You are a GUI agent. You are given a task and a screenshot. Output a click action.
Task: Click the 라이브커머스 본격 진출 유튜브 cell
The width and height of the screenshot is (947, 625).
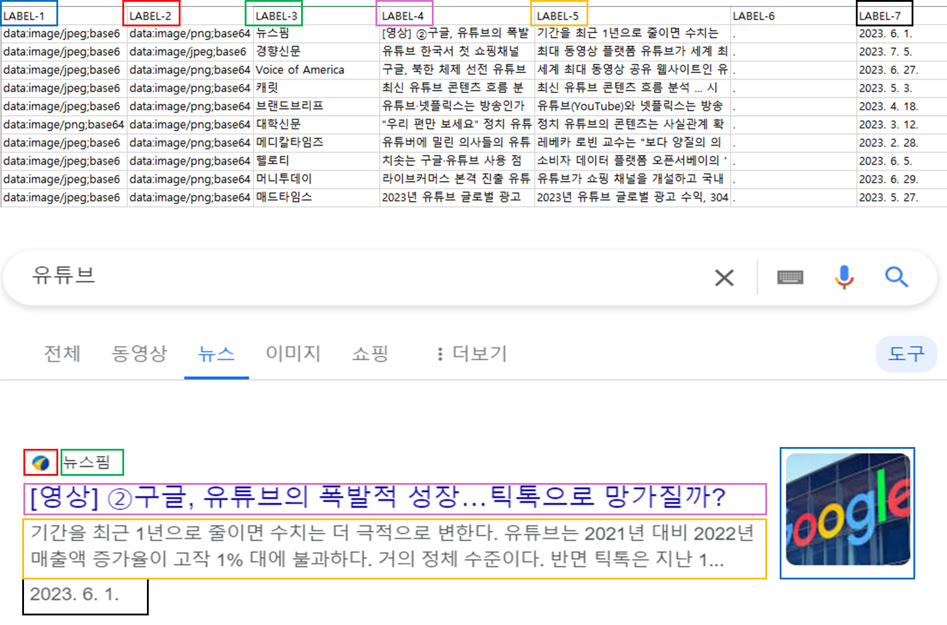(457, 179)
